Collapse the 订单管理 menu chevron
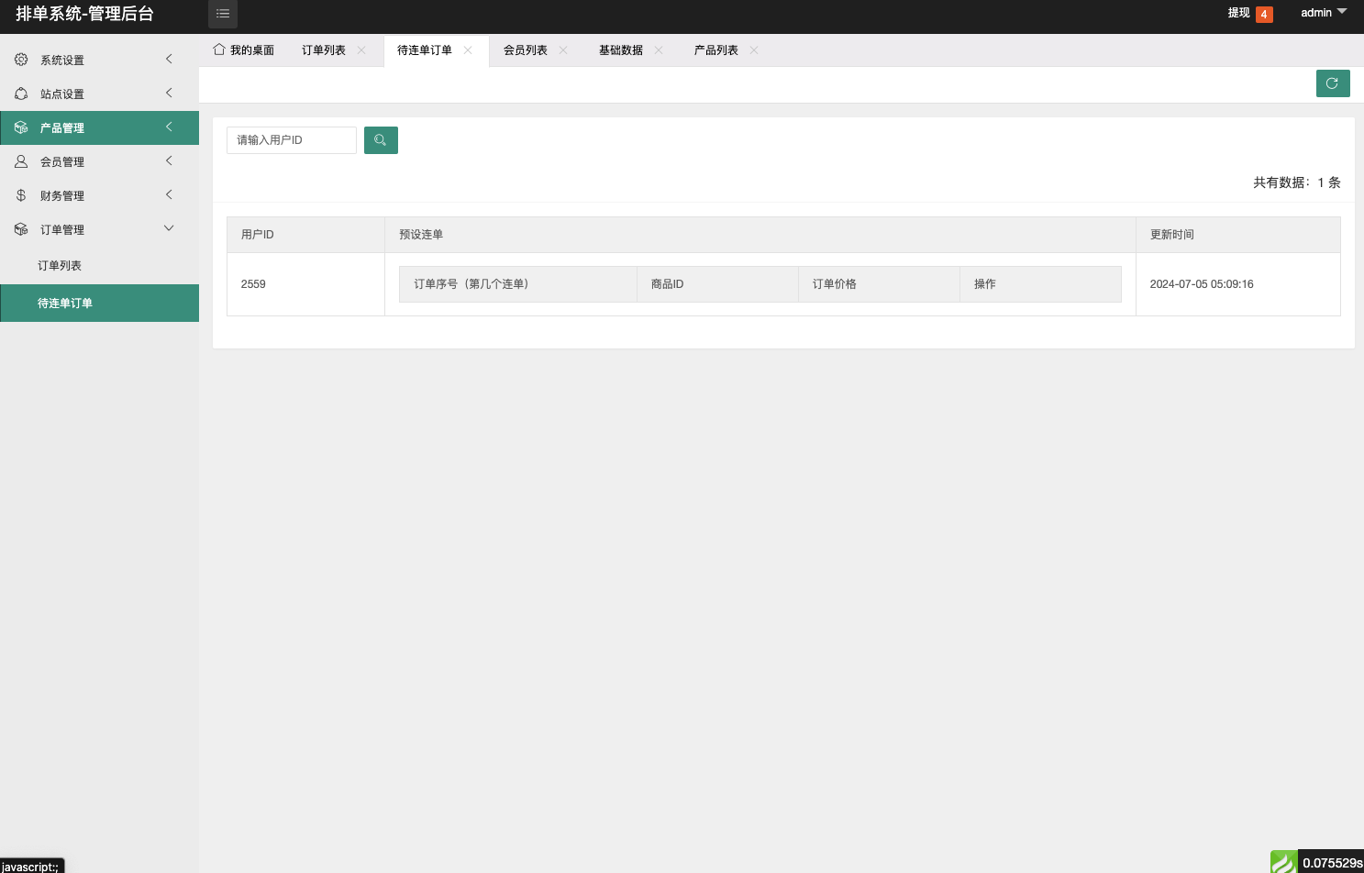 [169, 228]
